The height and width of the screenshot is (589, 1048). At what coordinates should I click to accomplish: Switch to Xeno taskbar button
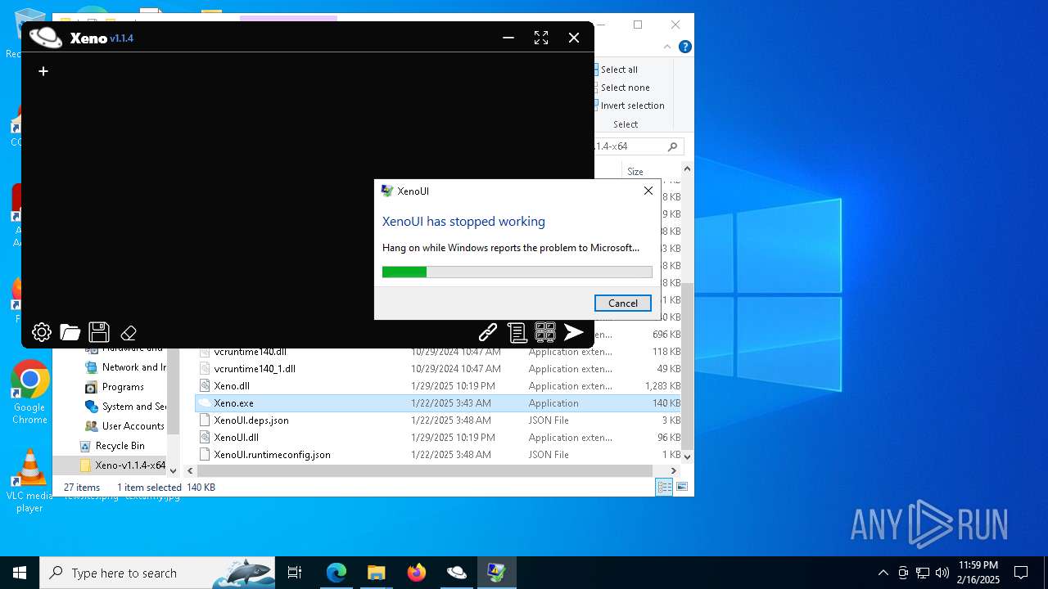(456, 573)
